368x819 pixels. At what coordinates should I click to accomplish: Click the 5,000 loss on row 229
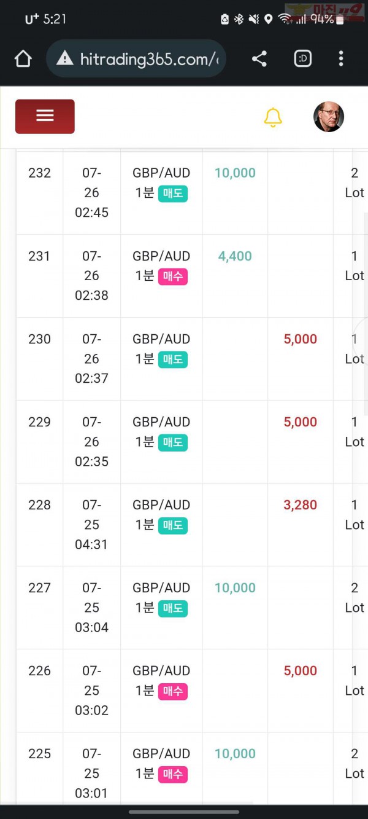point(301,422)
